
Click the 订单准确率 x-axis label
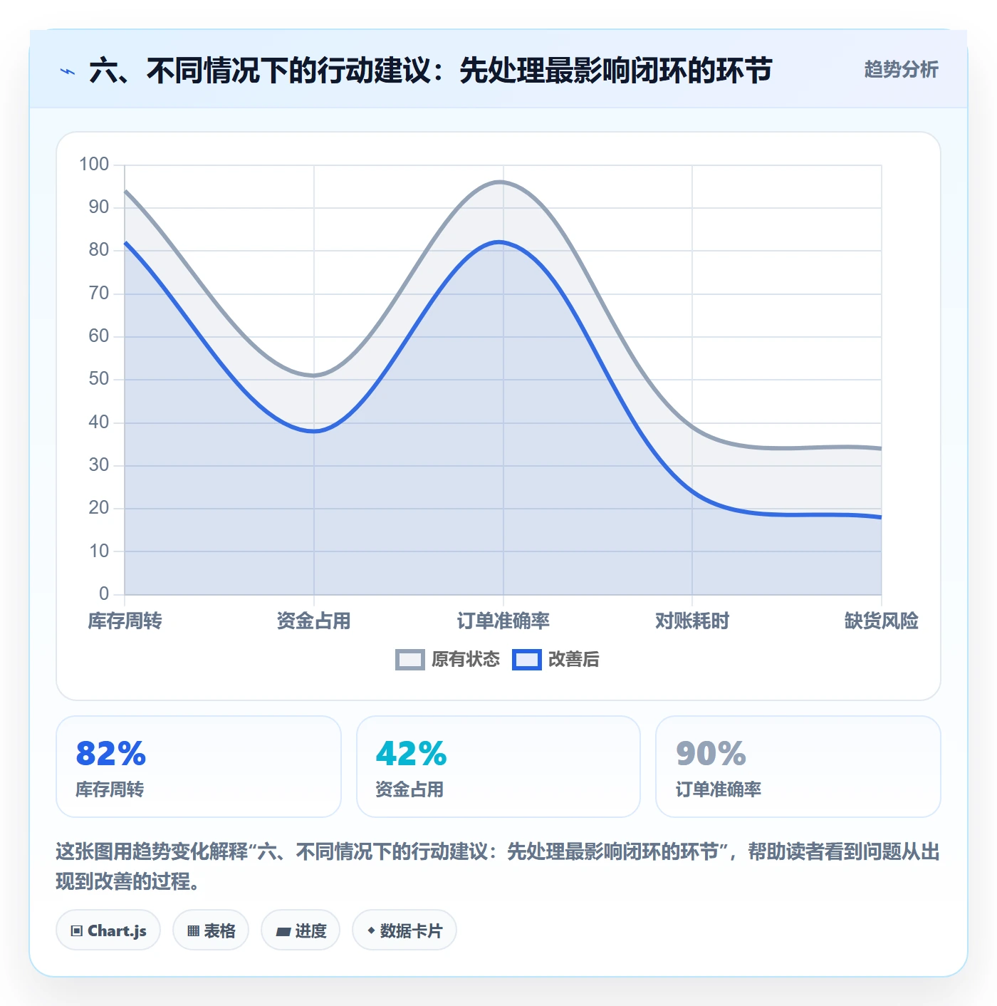coord(503,621)
